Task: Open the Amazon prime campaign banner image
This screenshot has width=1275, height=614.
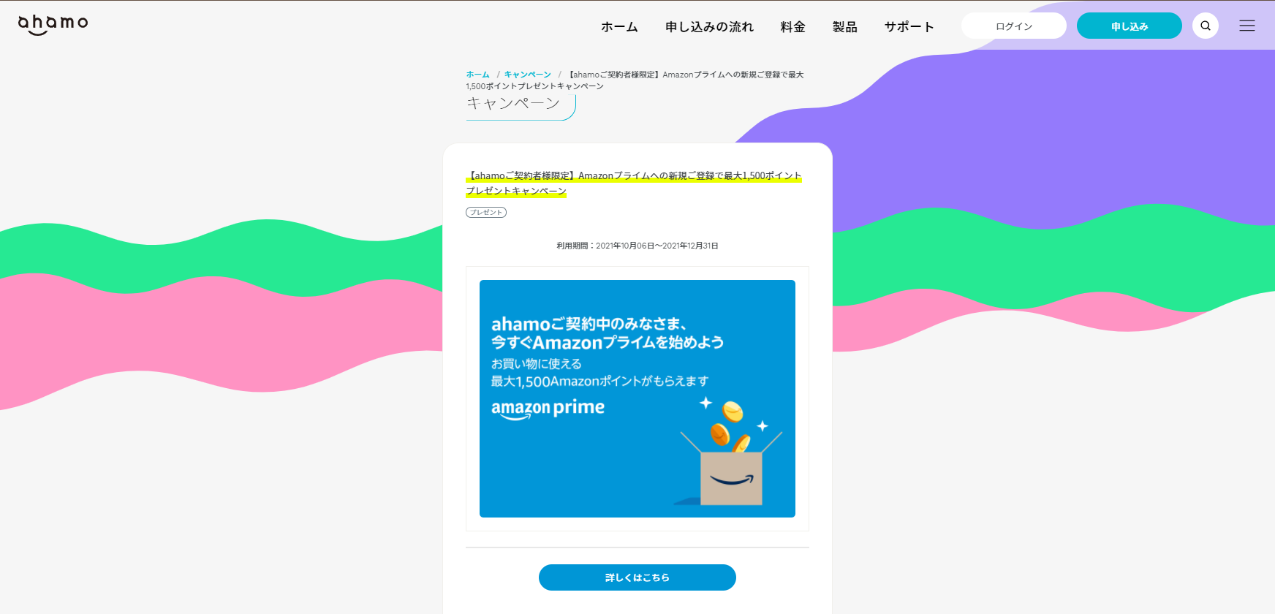Action: click(x=637, y=399)
